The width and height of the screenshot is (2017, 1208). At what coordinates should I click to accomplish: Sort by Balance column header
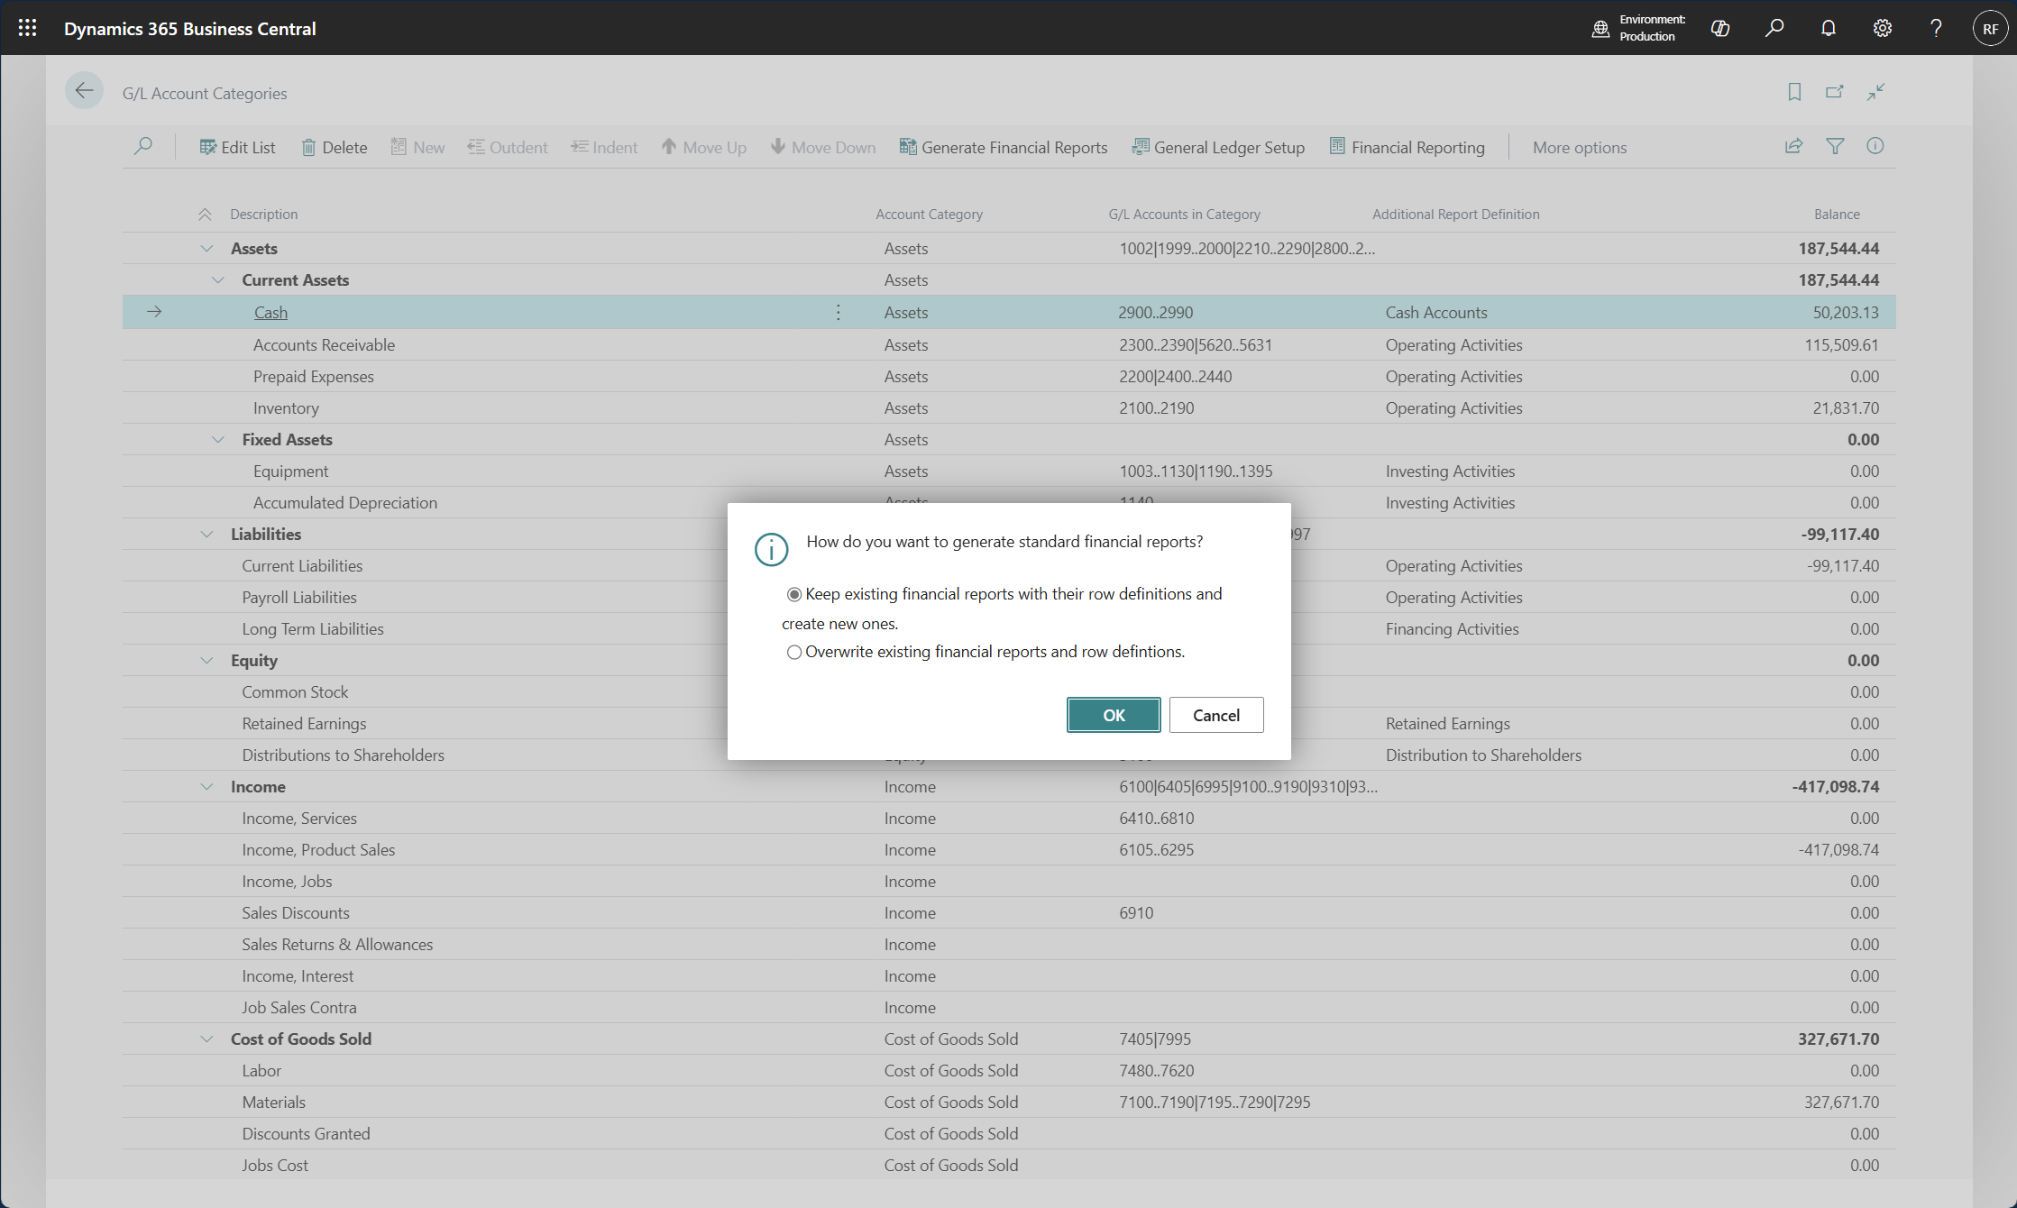pyautogui.click(x=1837, y=215)
